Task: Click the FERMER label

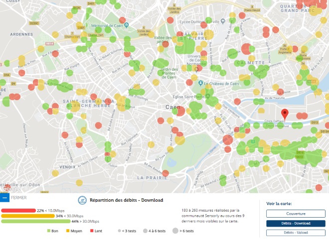Action: 18,198
